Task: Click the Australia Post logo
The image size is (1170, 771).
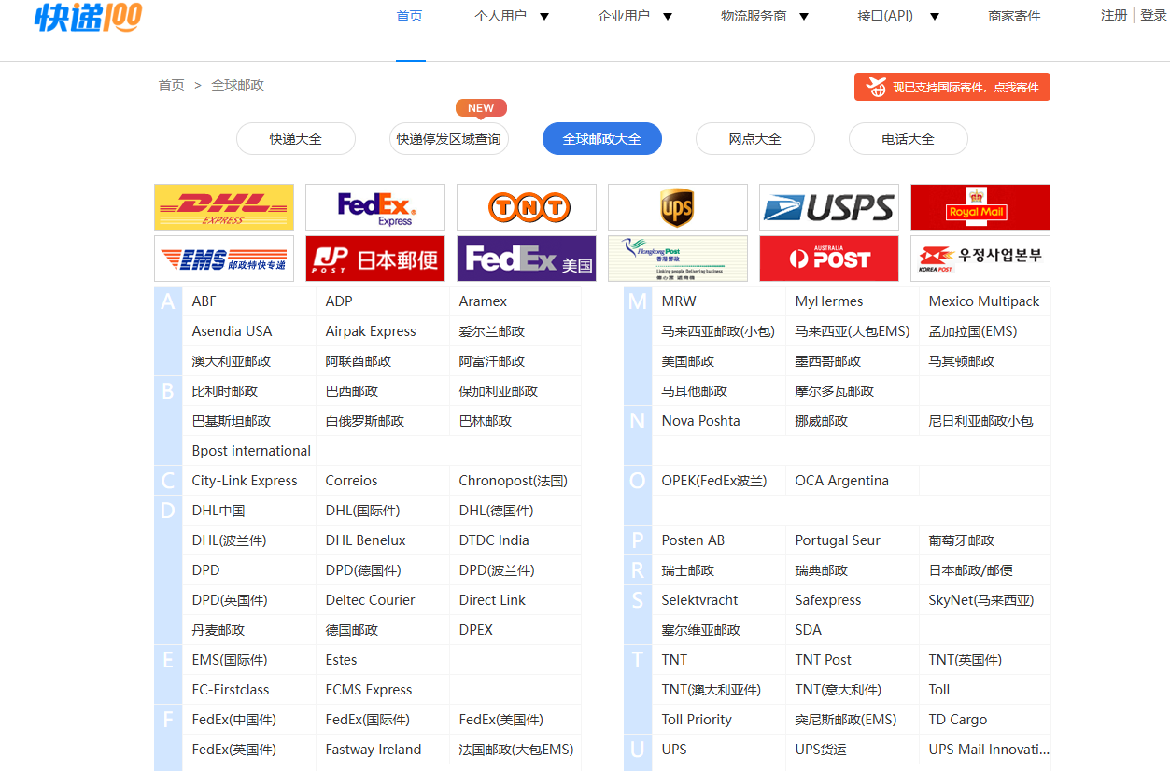Action: [x=828, y=259]
